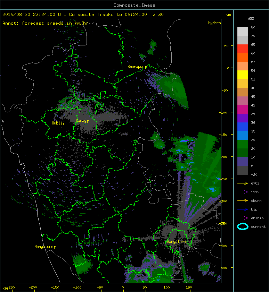Image resolution: width=269 pixels, height=292 pixels.
Task: Select the Shorapur city label
Action: (x=136, y=67)
